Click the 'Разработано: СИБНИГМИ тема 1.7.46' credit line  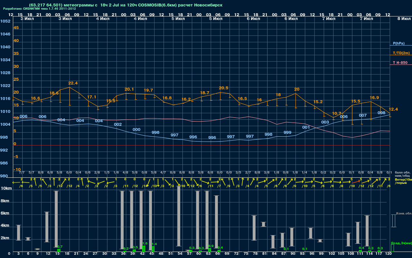coord(40,9)
